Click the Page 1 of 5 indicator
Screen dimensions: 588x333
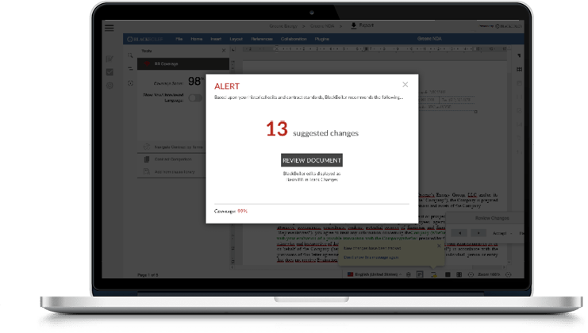tap(148, 275)
